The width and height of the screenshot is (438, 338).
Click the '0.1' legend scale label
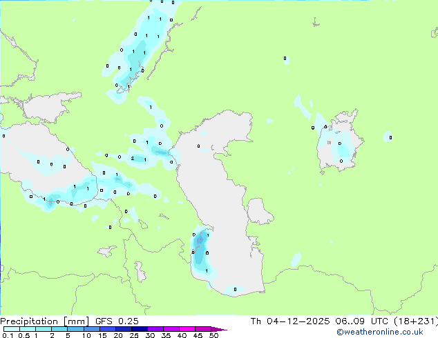8,335
